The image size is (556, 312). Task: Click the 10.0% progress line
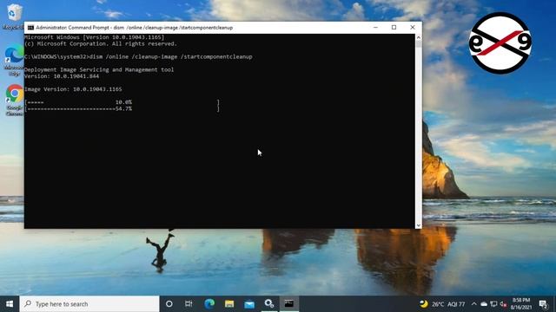pyautogui.click(x=122, y=102)
